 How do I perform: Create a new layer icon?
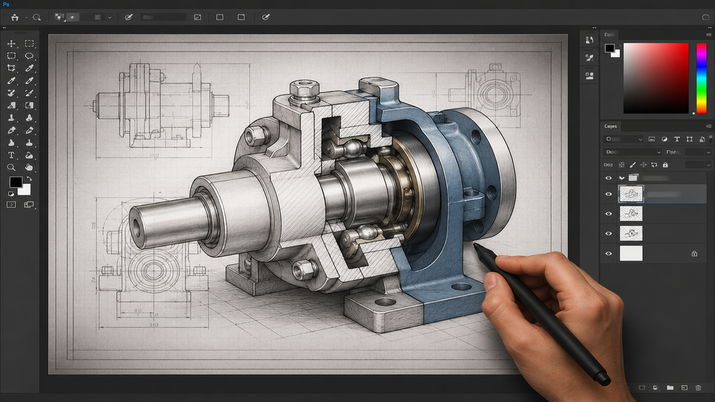coord(684,388)
